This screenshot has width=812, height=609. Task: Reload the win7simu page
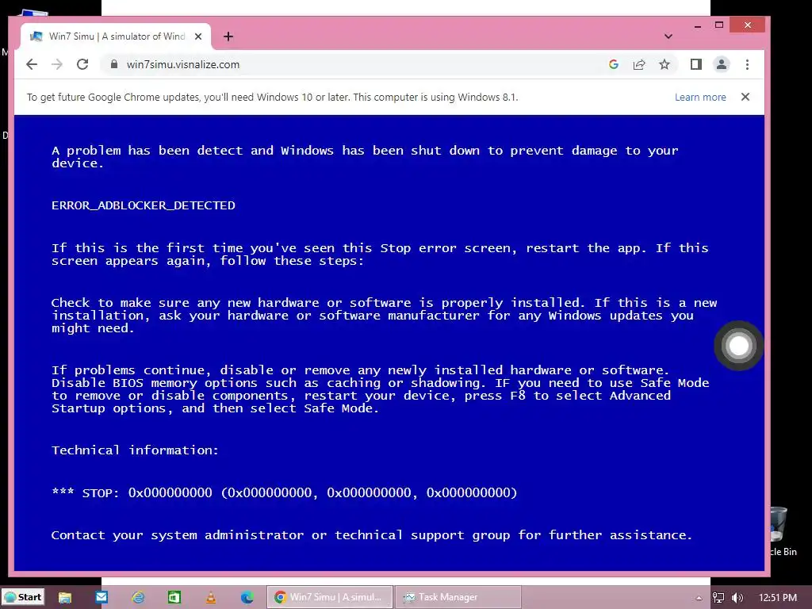pos(82,64)
